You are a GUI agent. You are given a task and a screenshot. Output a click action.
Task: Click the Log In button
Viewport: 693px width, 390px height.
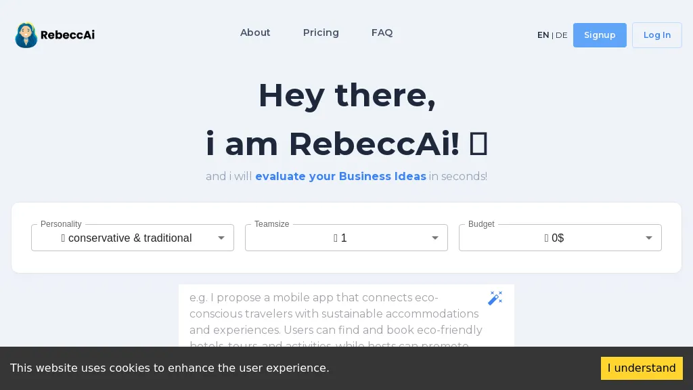[x=656, y=35]
